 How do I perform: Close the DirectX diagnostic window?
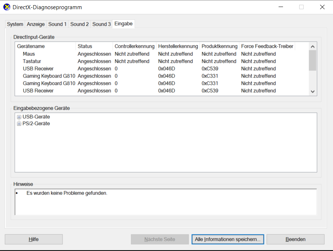tap(322, 7)
